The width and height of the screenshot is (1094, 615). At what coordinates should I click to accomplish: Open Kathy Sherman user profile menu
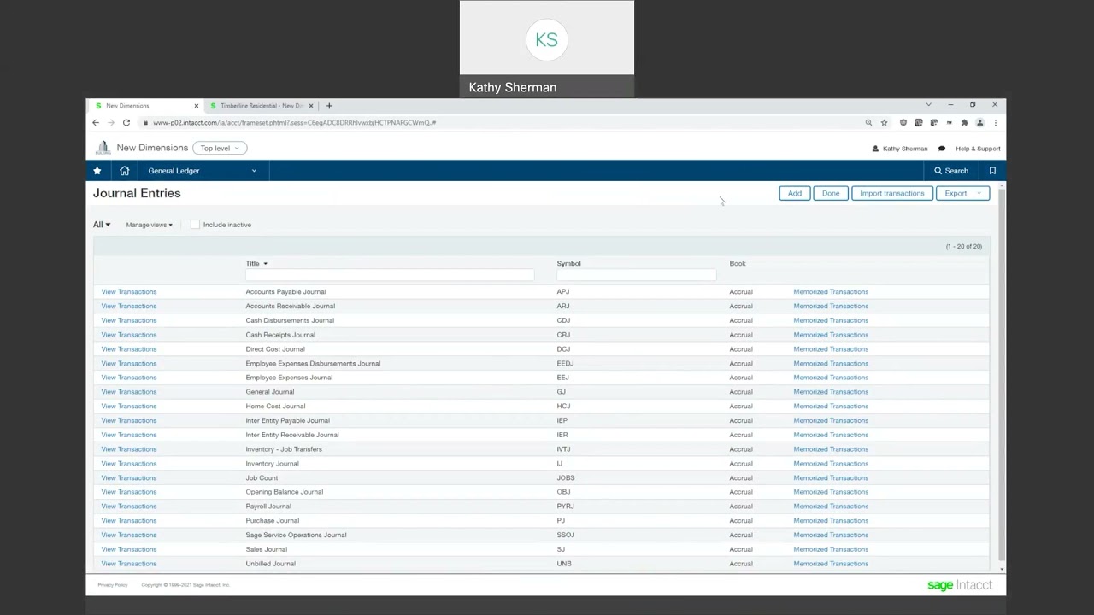pos(899,149)
